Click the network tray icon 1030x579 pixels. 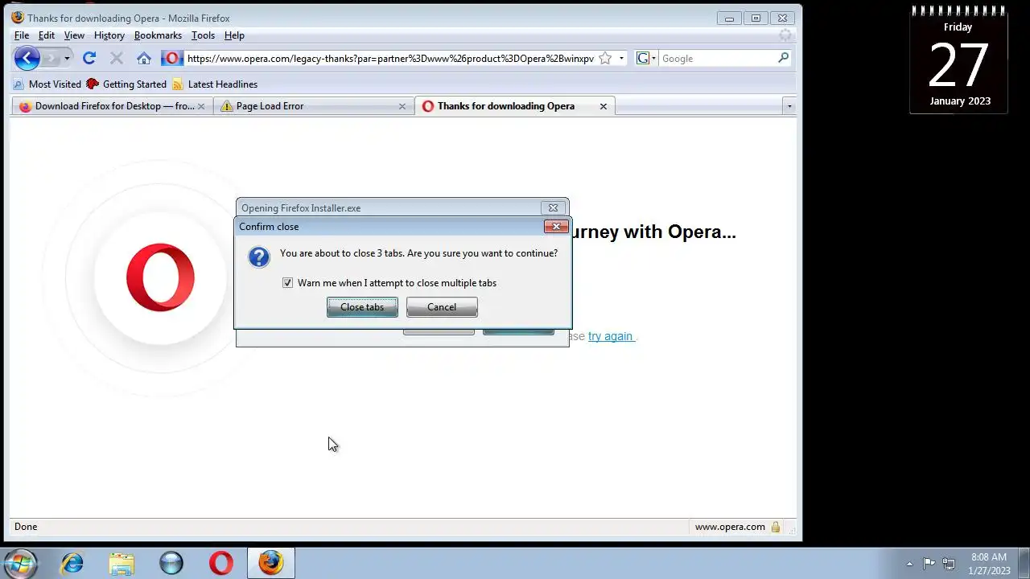click(x=950, y=564)
